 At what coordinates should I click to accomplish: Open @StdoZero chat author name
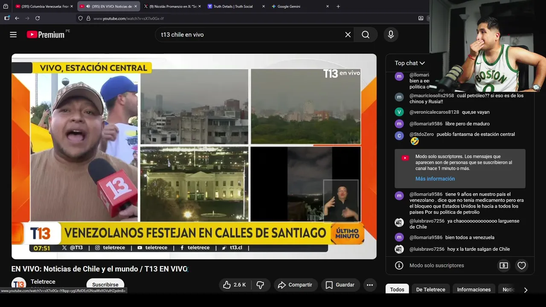[x=421, y=134]
